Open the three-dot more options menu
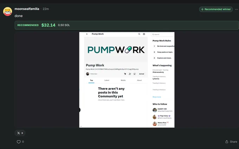The image size is (239, 149). [236, 9]
